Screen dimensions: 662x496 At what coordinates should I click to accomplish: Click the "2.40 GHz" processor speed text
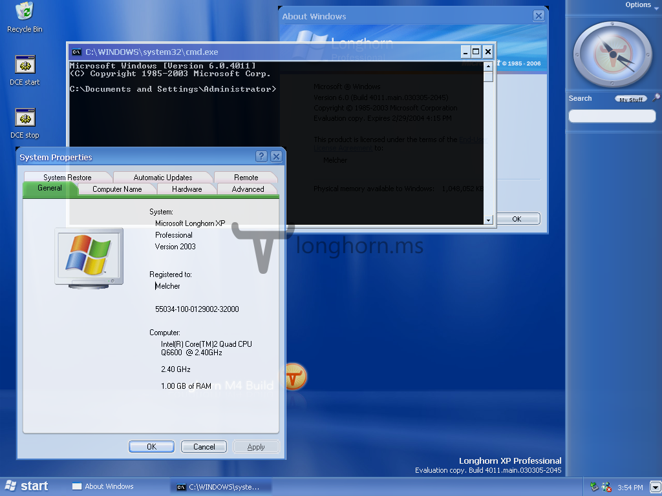click(x=176, y=369)
